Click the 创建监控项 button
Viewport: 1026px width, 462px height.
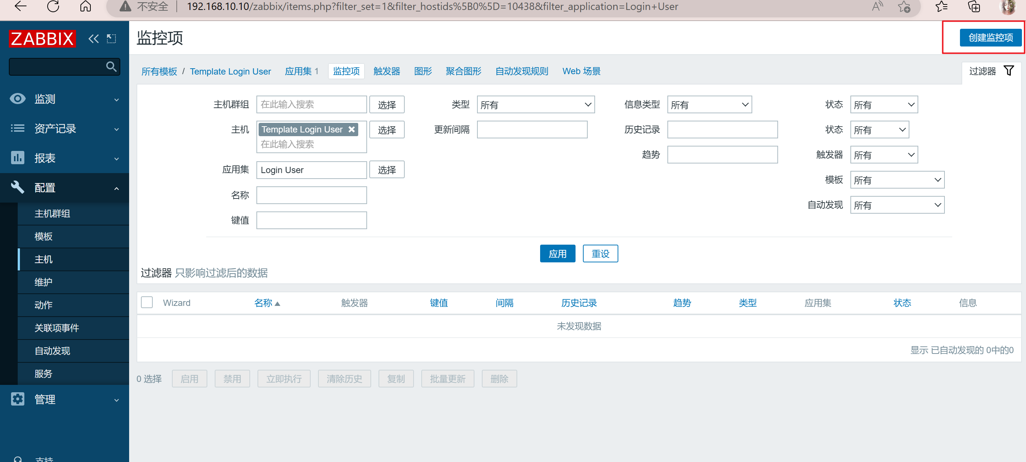click(991, 37)
